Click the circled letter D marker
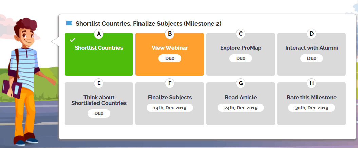The height and width of the screenshot is (148, 358). (x=312, y=34)
